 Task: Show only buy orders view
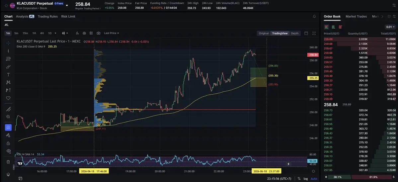pyautogui.click(x=333, y=27)
